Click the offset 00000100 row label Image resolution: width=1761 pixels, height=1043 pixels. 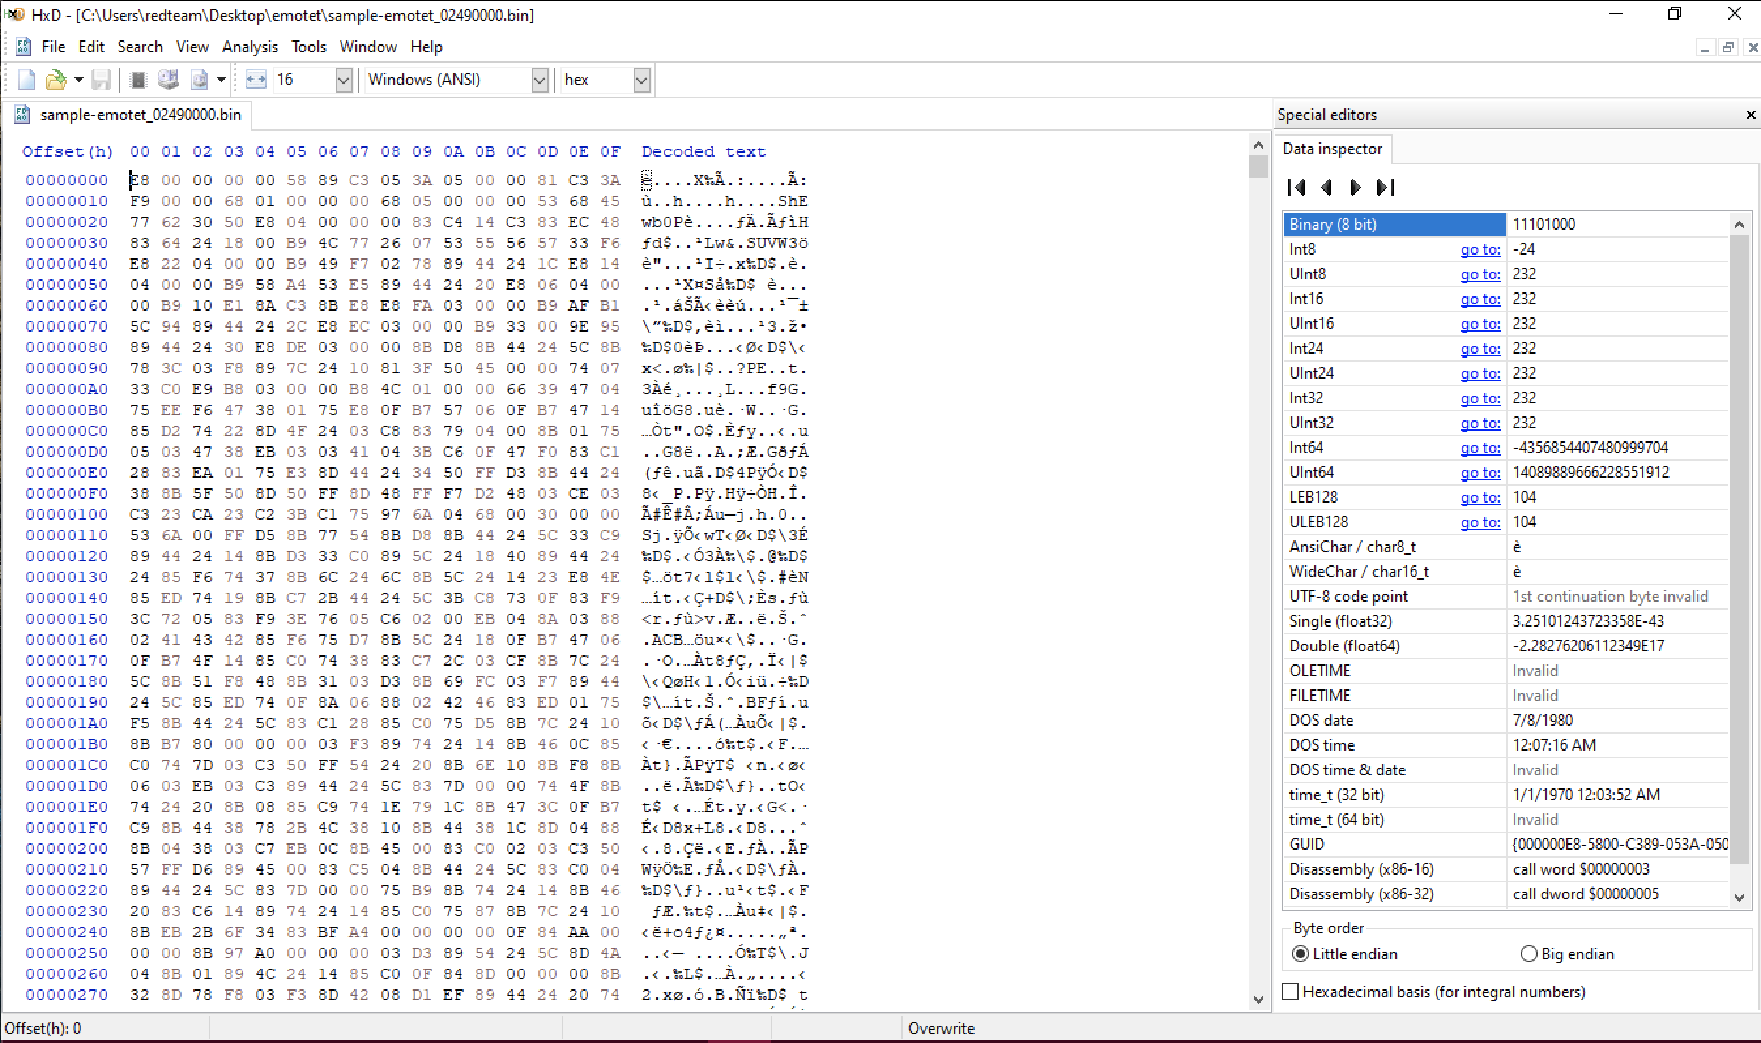(67, 514)
